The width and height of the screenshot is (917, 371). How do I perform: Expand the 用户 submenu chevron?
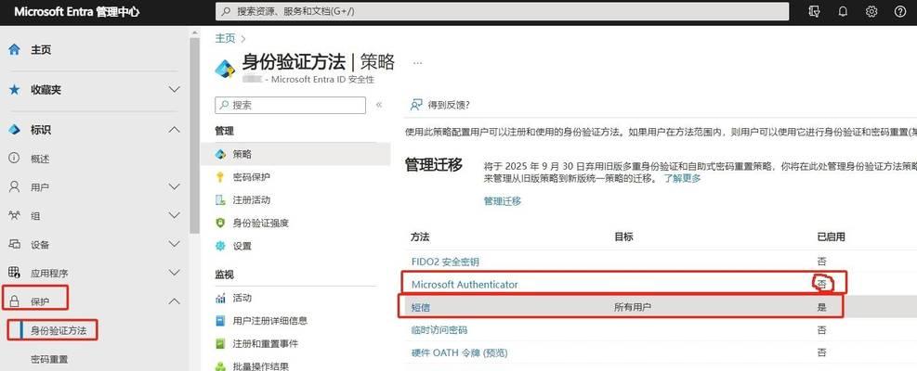[175, 187]
